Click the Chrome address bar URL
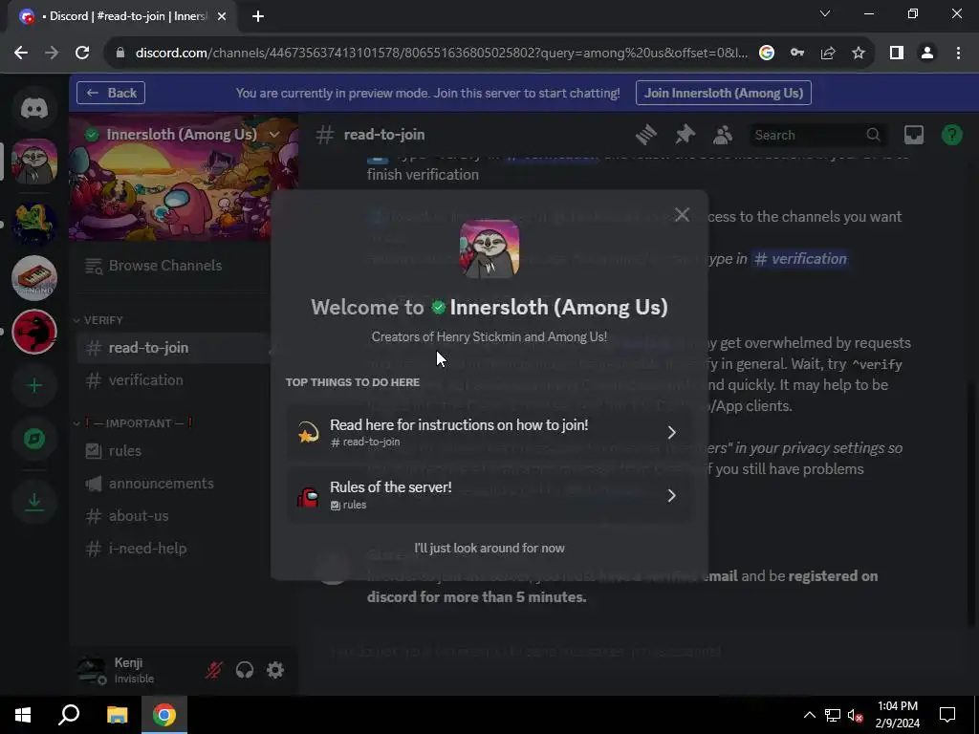Viewport: 979px width, 734px height. [441, 54]
